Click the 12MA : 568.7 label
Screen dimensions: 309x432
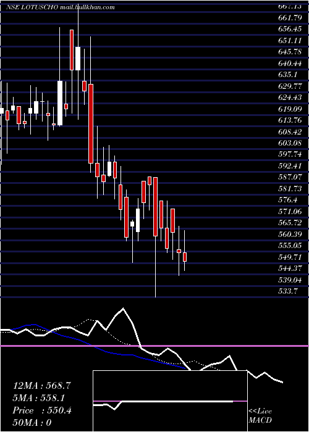42,386
